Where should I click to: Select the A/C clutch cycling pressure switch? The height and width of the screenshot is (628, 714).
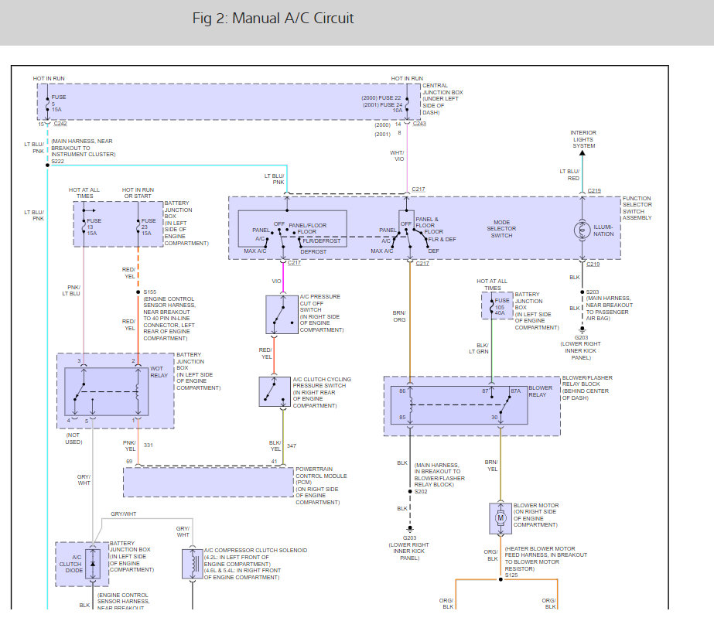273,391
